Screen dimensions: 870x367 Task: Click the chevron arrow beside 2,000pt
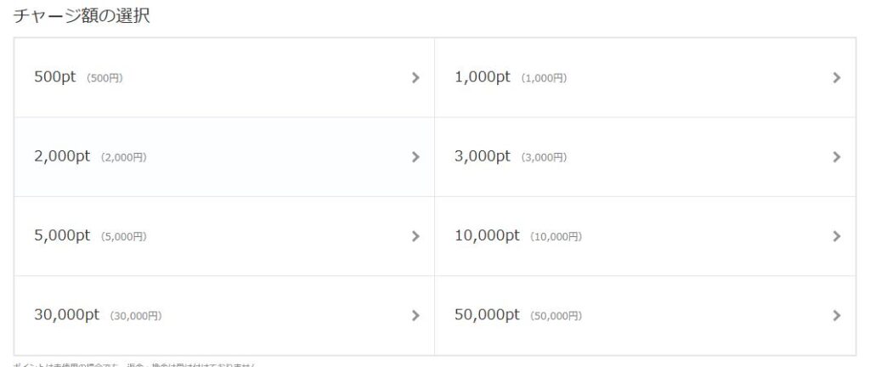(415, 157)
